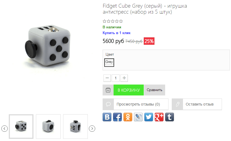Share via the LiveJournal pencil icon
Viewport: 231px width, 141px height.
coord(138,117)
